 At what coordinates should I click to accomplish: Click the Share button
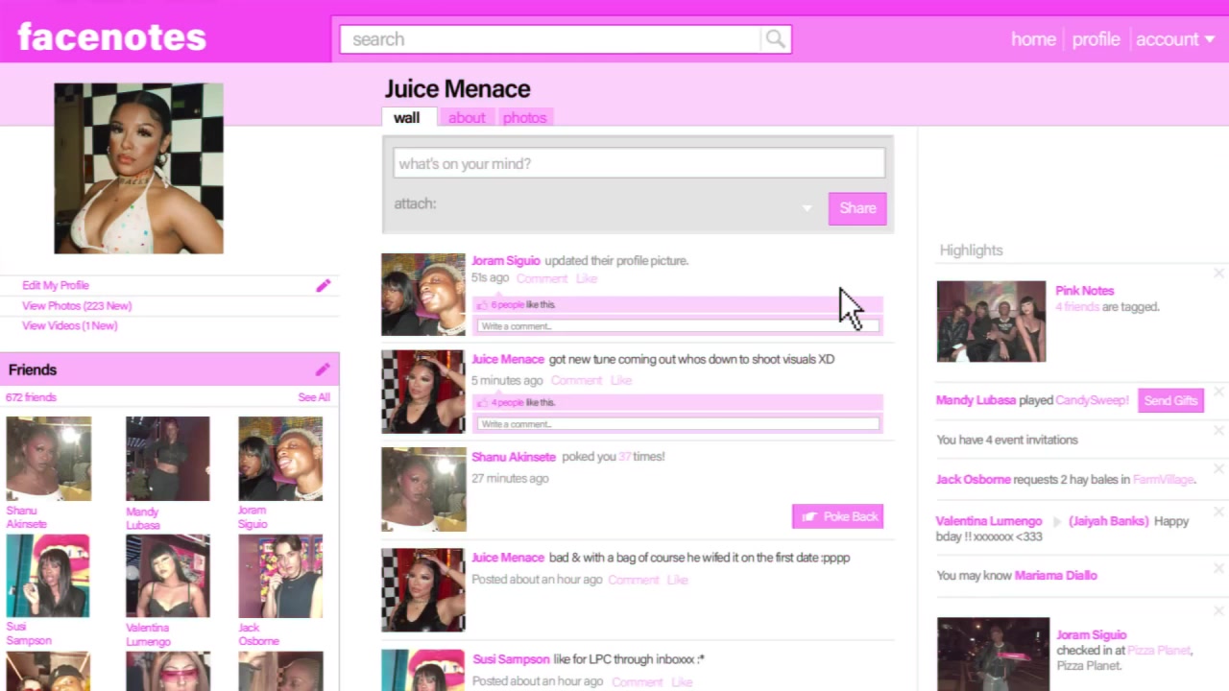click(857, 208)
